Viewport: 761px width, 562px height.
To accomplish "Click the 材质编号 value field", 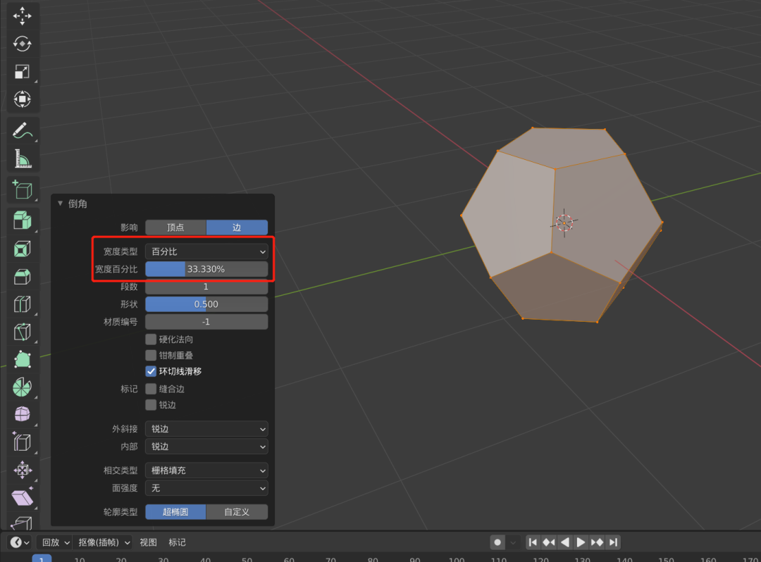I will click(x=206, y=321).
